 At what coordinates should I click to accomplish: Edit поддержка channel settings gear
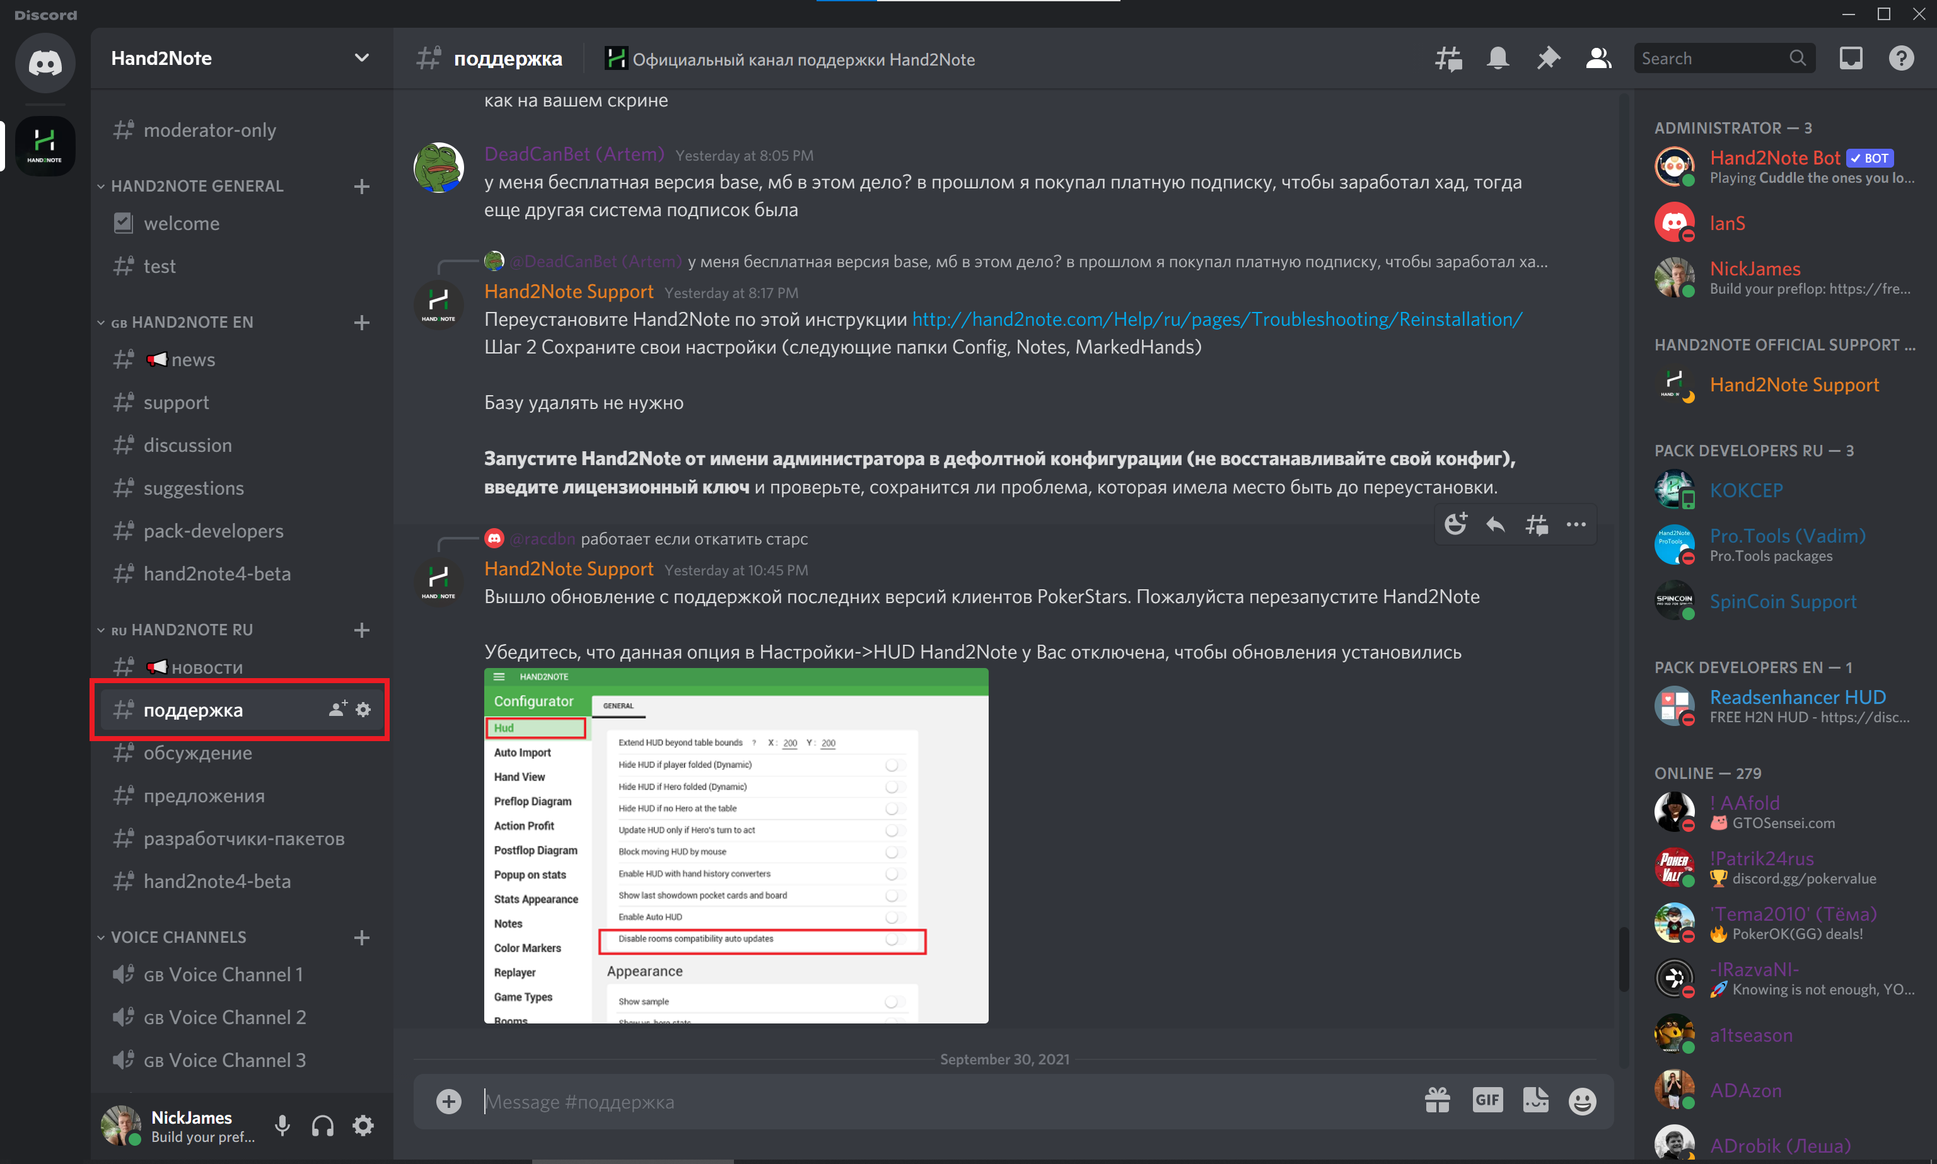pos(363,709)
